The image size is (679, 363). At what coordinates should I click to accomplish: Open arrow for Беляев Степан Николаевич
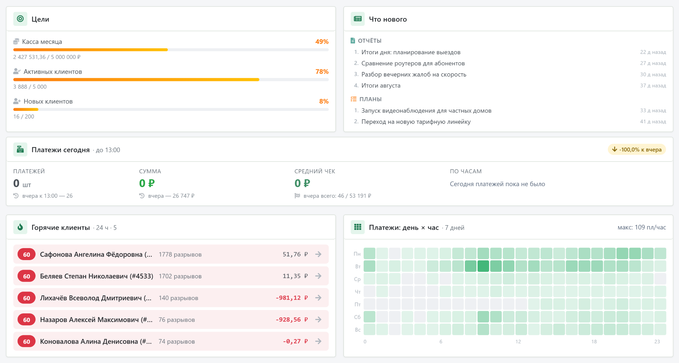318,276
